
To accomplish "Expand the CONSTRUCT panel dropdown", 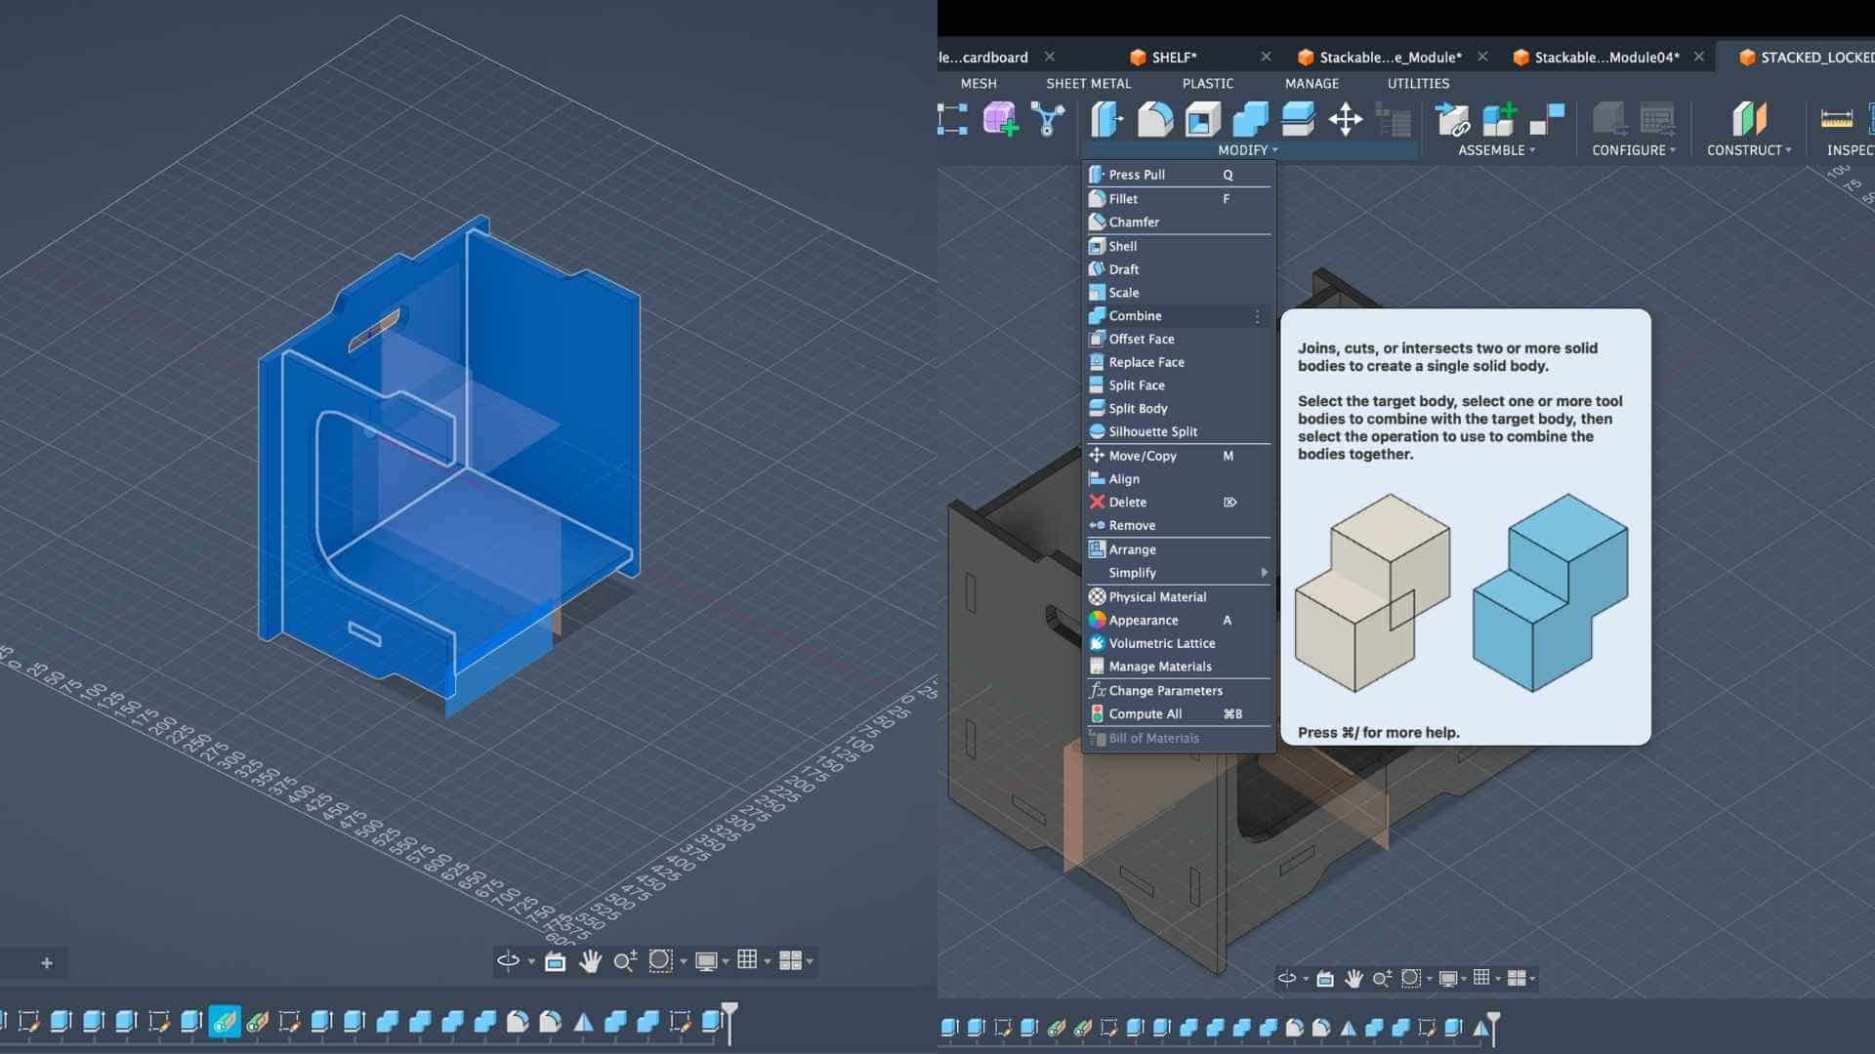I will tap(1748, 150).
